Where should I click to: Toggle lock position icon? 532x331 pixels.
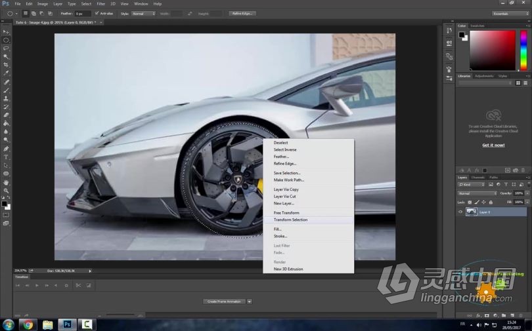pyautogui.click(x=484, y=203)
